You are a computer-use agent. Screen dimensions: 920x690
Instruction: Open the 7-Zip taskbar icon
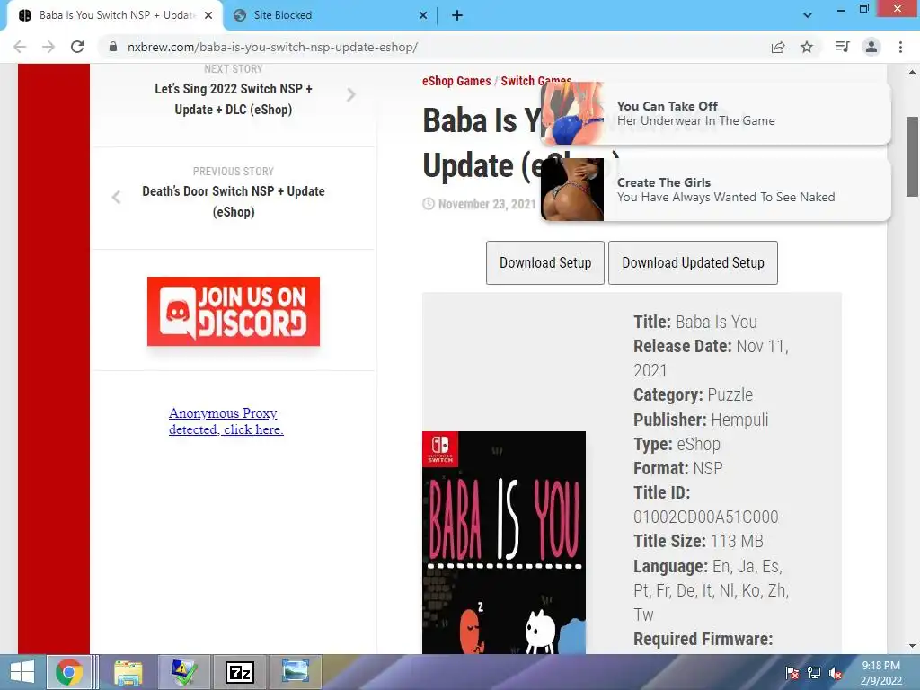pyautogui.click(x=240, y=672)
